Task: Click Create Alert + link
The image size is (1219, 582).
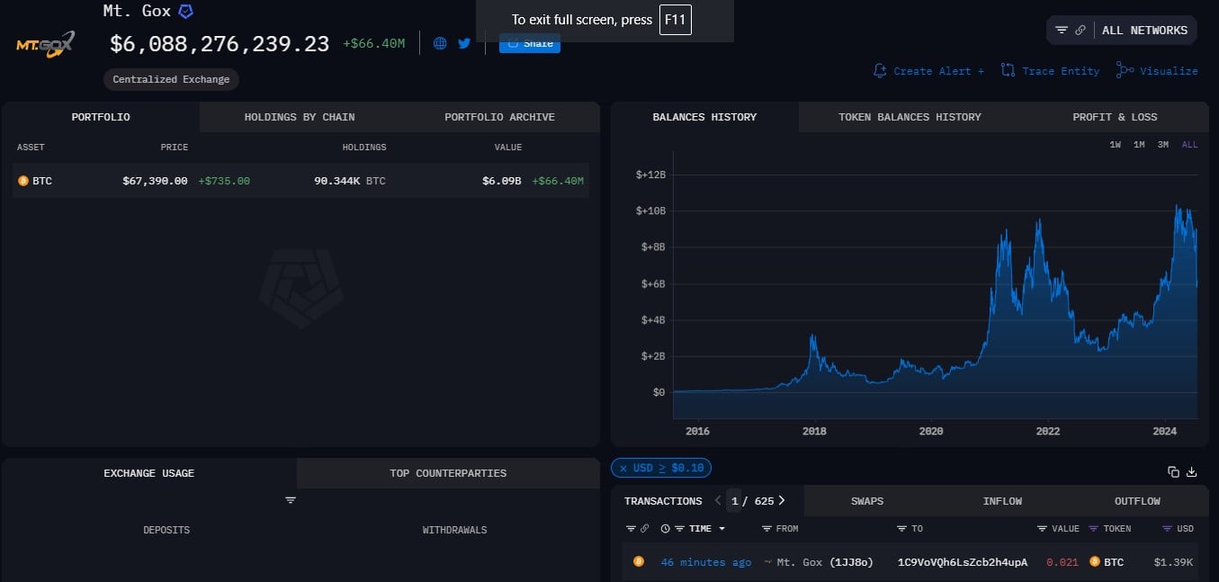Action: click(928, 71)
